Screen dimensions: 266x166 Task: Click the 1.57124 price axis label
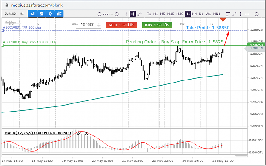point(256,78)
